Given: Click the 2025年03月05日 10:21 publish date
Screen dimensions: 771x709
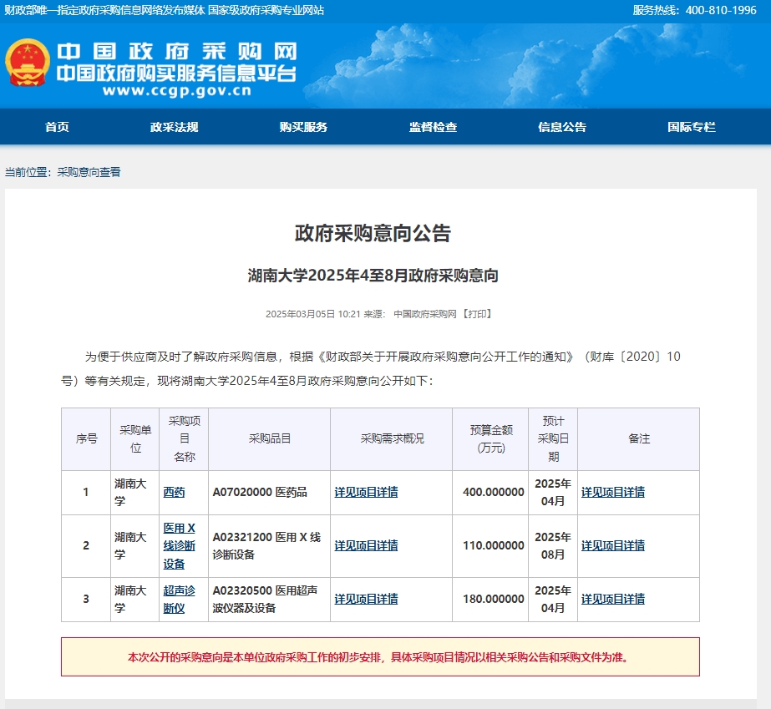Looking at the screenshot, I should pos(313,314).
